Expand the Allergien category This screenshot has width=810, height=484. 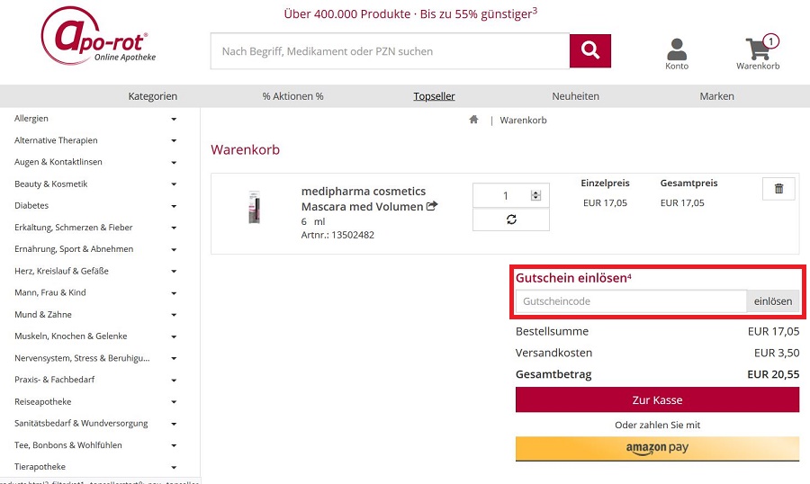[x=174, y=119]
